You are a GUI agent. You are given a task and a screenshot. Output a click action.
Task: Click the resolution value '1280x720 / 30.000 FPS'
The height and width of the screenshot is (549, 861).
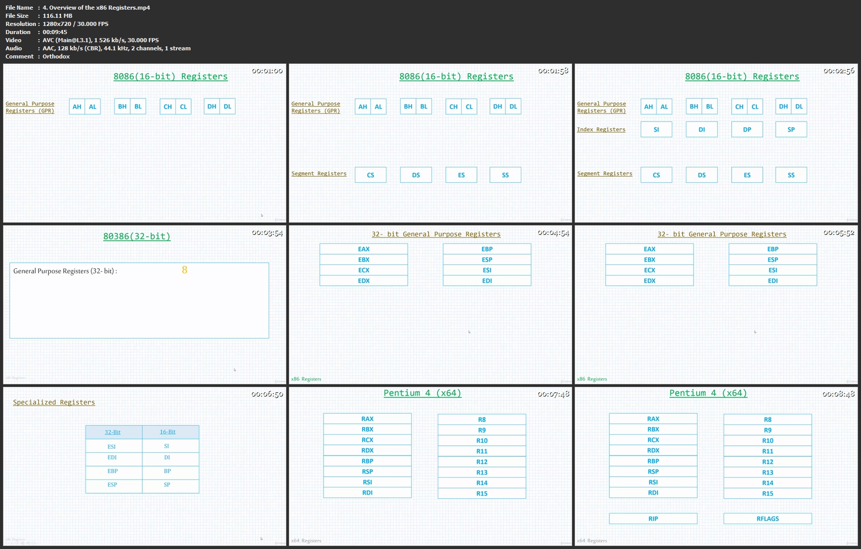pos(75,24)
